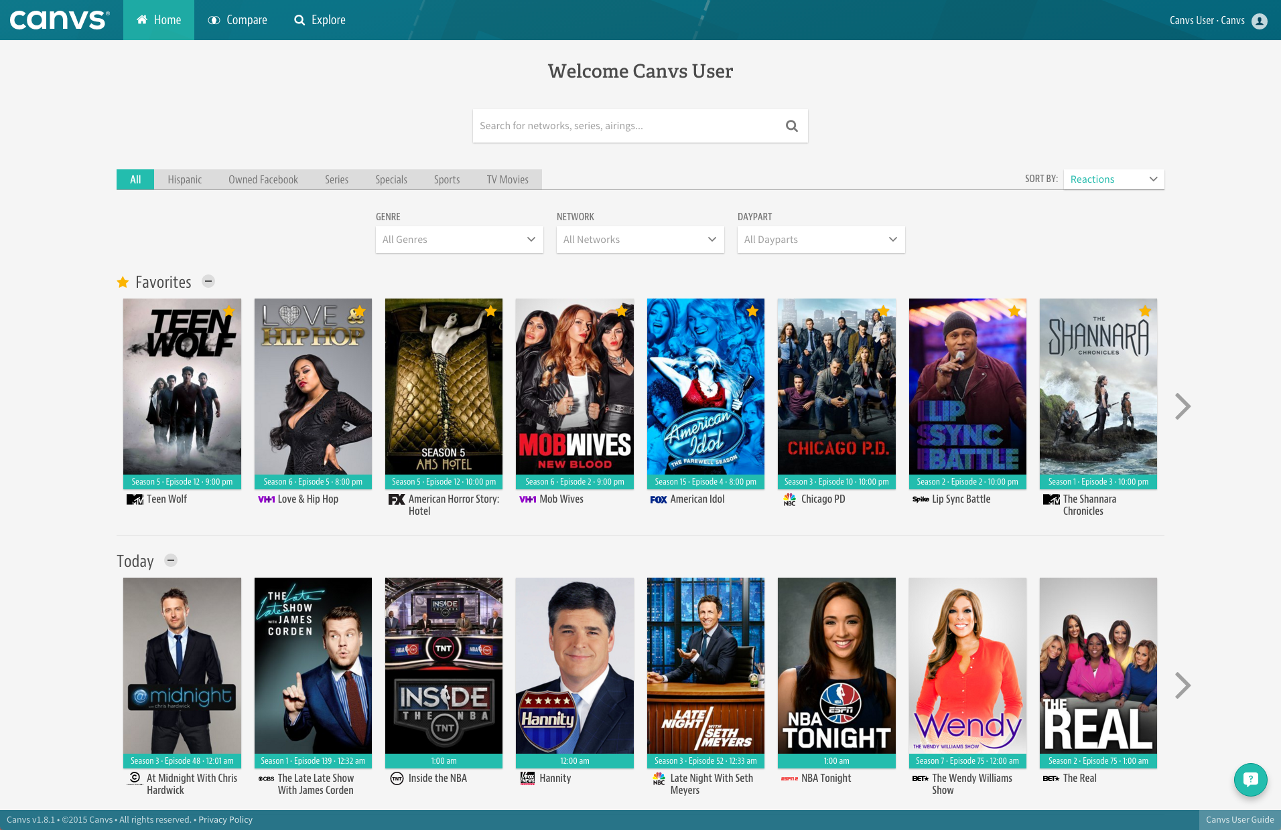Viewport: 1281px width, 830px height.
Task: Click the Canvs User · Canvs account label
Action: click(x=1207, y=21)
